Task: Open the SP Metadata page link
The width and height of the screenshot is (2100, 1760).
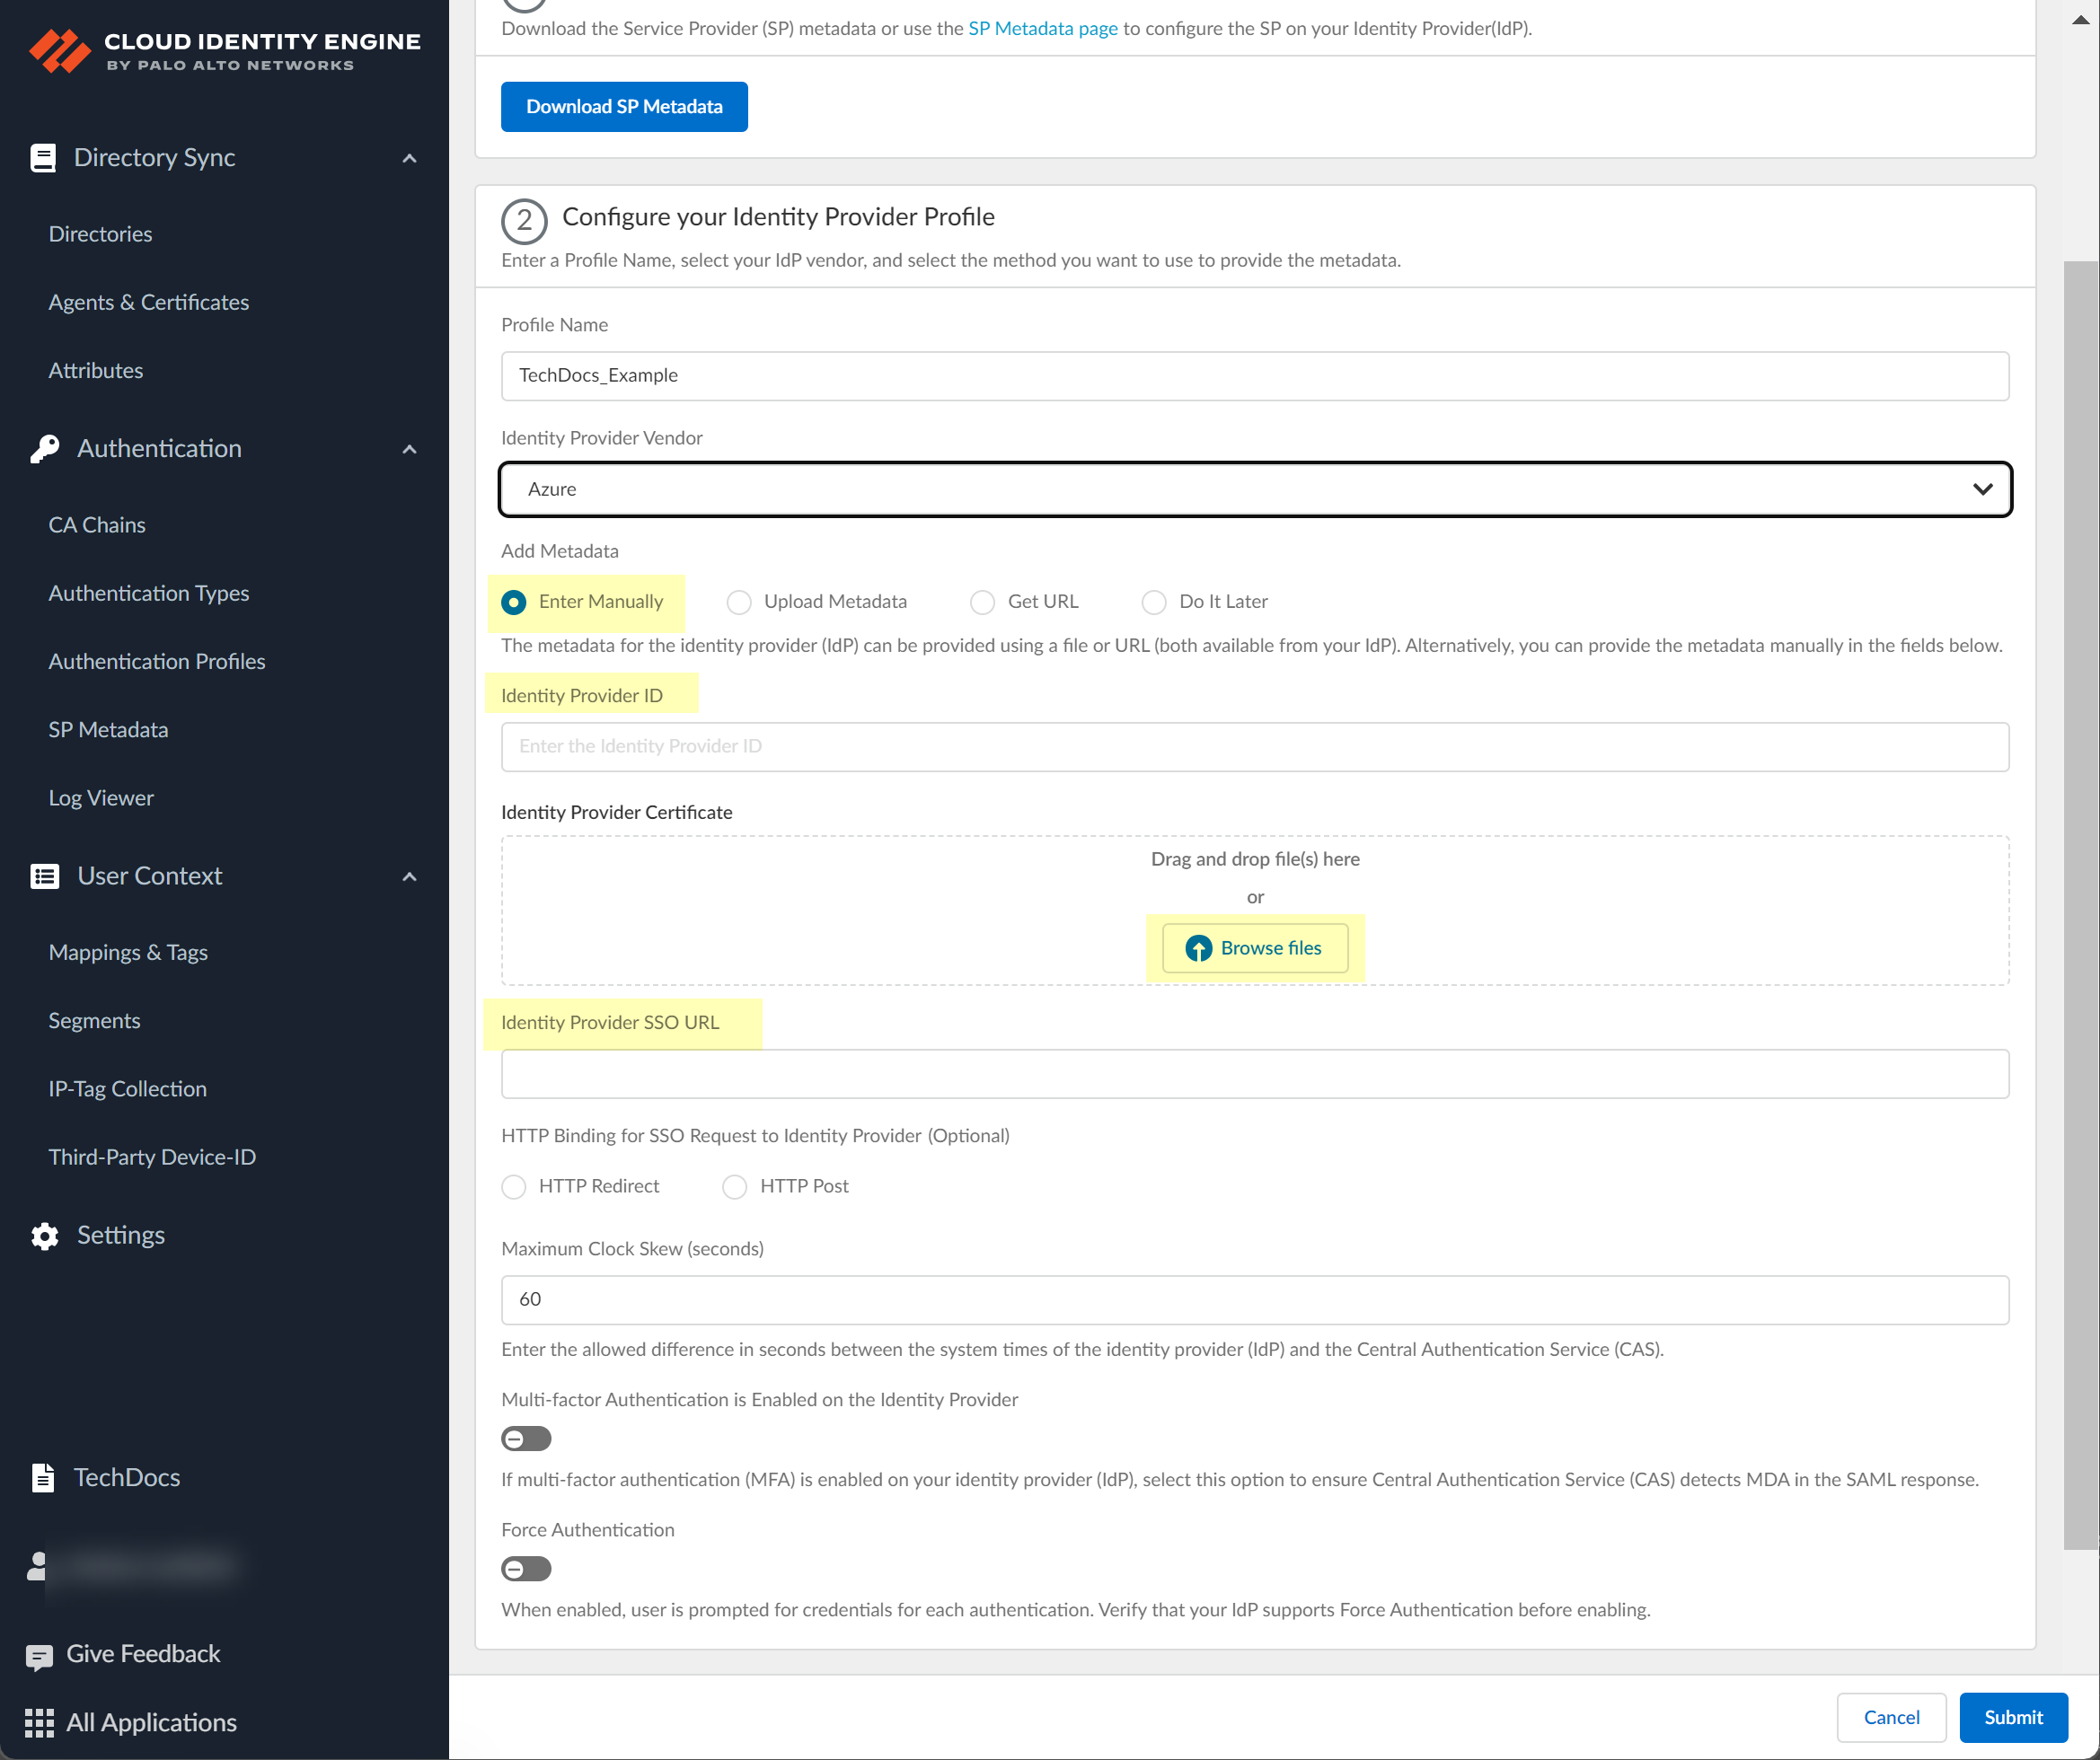Action: (1041, 28)
